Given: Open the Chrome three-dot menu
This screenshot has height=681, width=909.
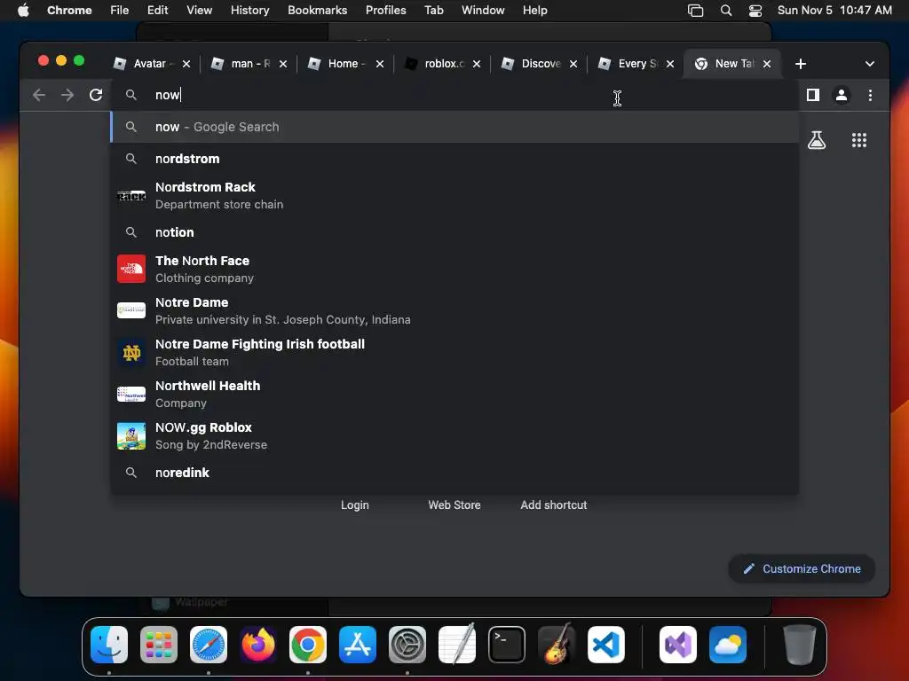Looking at the screenshot, I should [870, 95].
